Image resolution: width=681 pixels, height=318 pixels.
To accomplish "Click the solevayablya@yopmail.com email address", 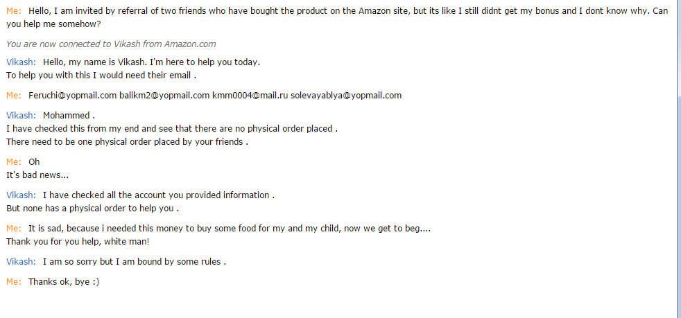I will tap(346, 95).
